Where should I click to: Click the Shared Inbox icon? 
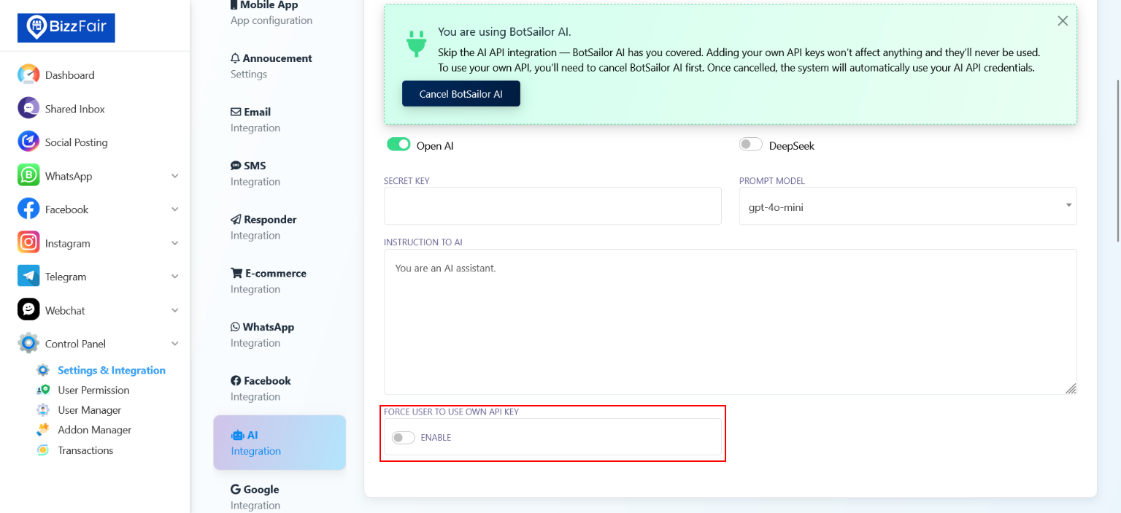(28, 108)
